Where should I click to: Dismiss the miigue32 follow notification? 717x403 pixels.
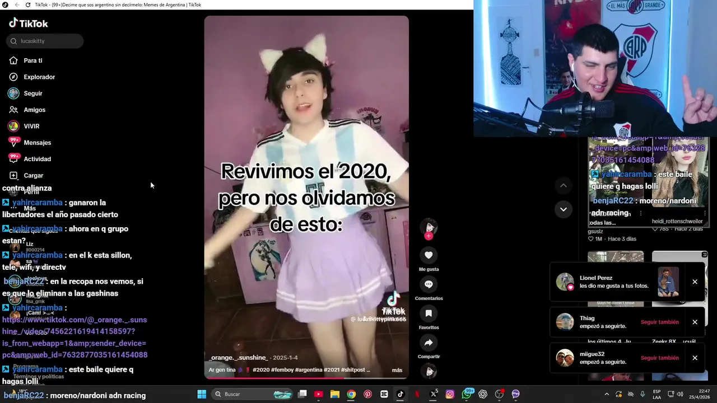(695, 358)
